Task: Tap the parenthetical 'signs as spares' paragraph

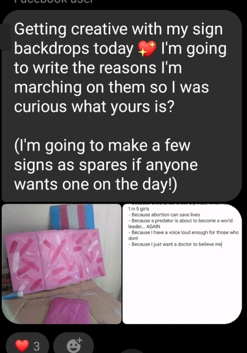Action: (x=106, y=165)
